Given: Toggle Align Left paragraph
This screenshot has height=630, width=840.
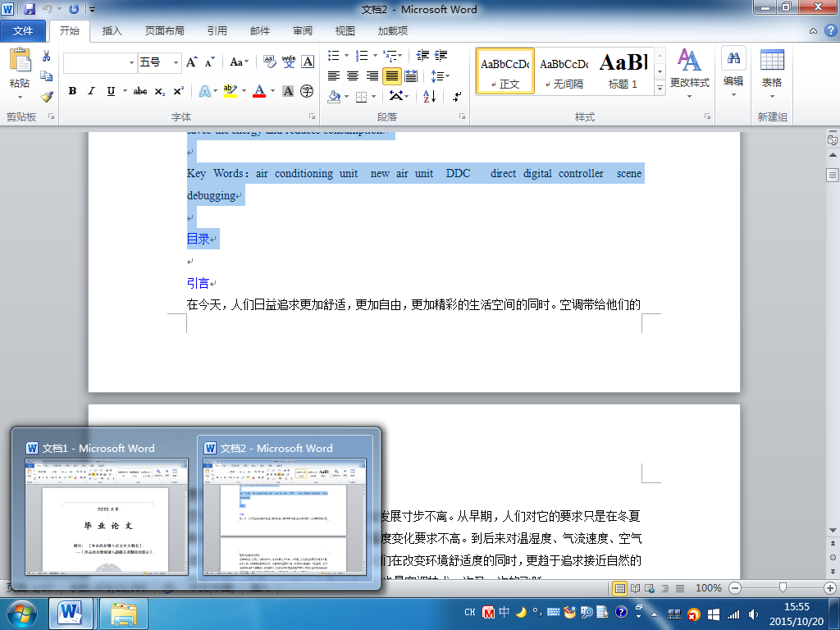Looking at the screenshot, I should tap(334, 76).
